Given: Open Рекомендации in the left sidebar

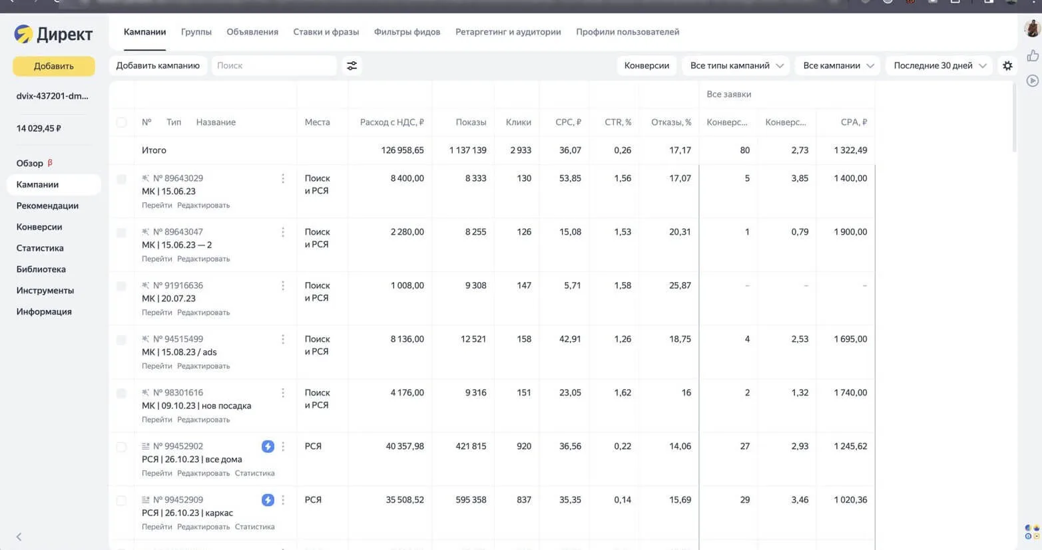Looking at the screenshot, I should pos(47,206).
